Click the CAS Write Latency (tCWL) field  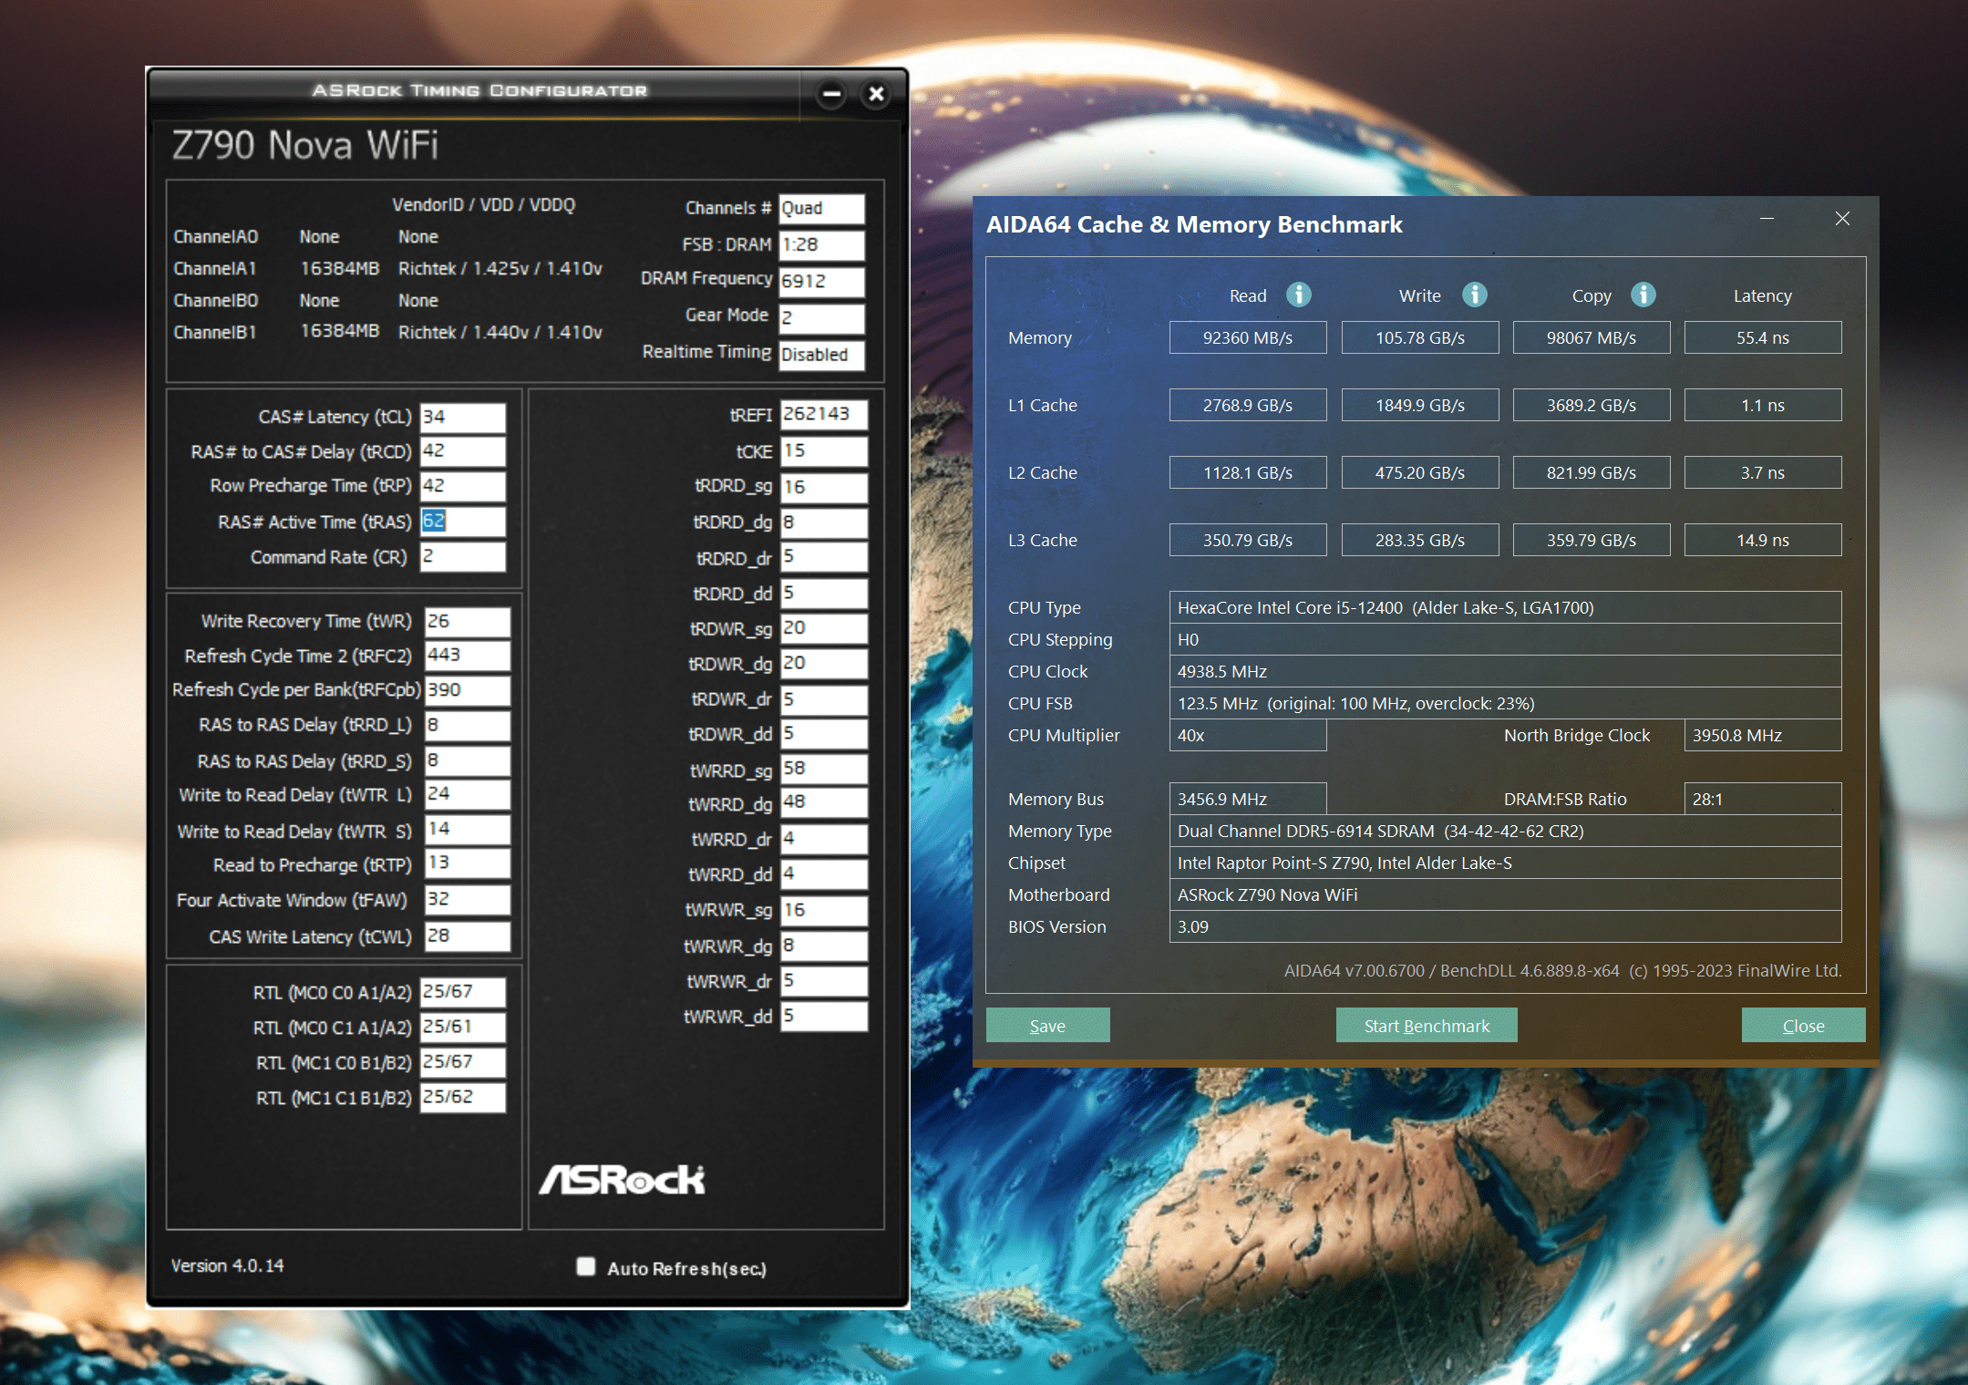(468, 936)
